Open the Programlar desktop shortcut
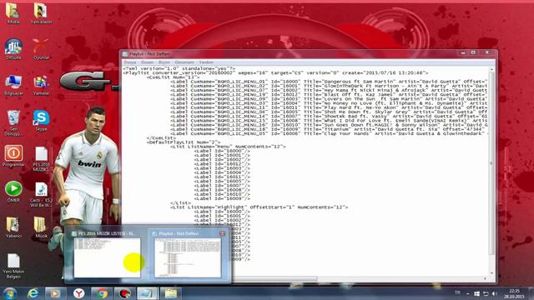Image resolution: width=534 pixels, height=300 pixels. [13, 156]
